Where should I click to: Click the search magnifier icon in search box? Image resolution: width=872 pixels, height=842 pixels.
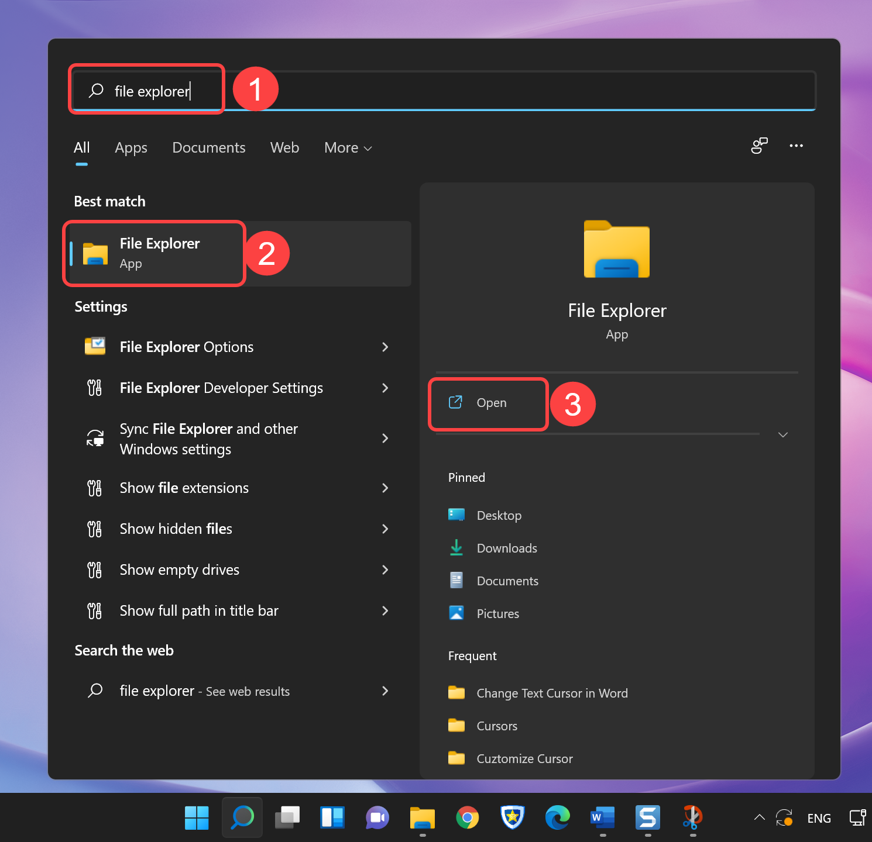pos(96,90)
